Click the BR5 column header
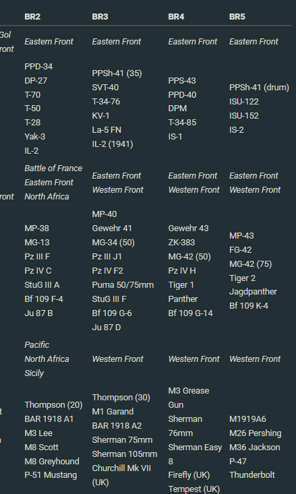 click(237, 17)
